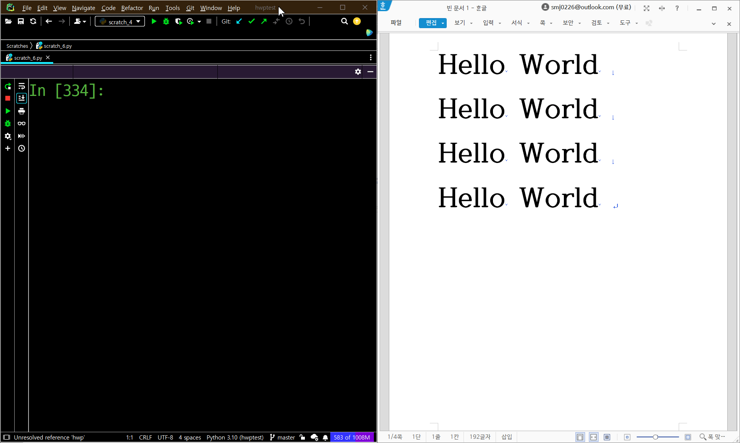Click the Git update project arrow
The height and width of the screenshot is (443, 740).
coord(239,22)
